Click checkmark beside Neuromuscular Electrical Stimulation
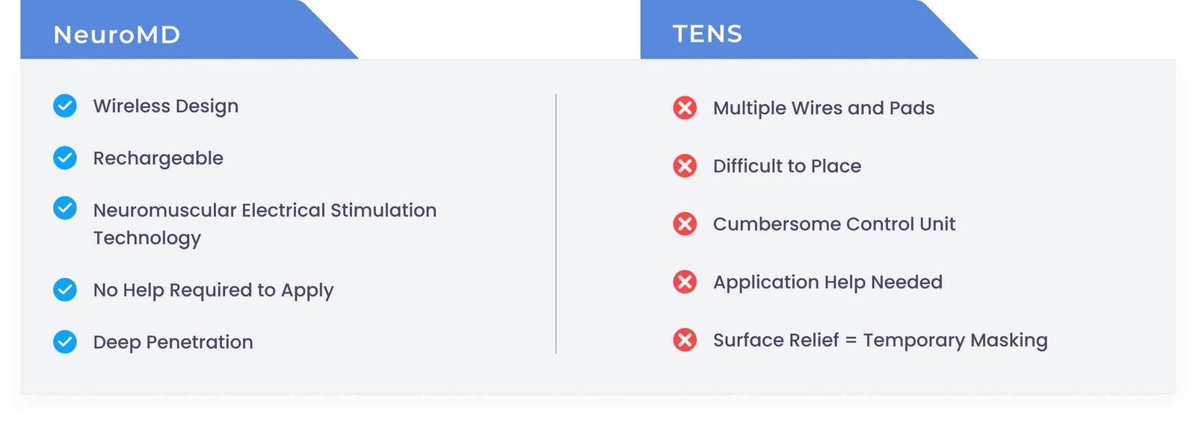This screenshot has width=1196, height=425. 65,208
